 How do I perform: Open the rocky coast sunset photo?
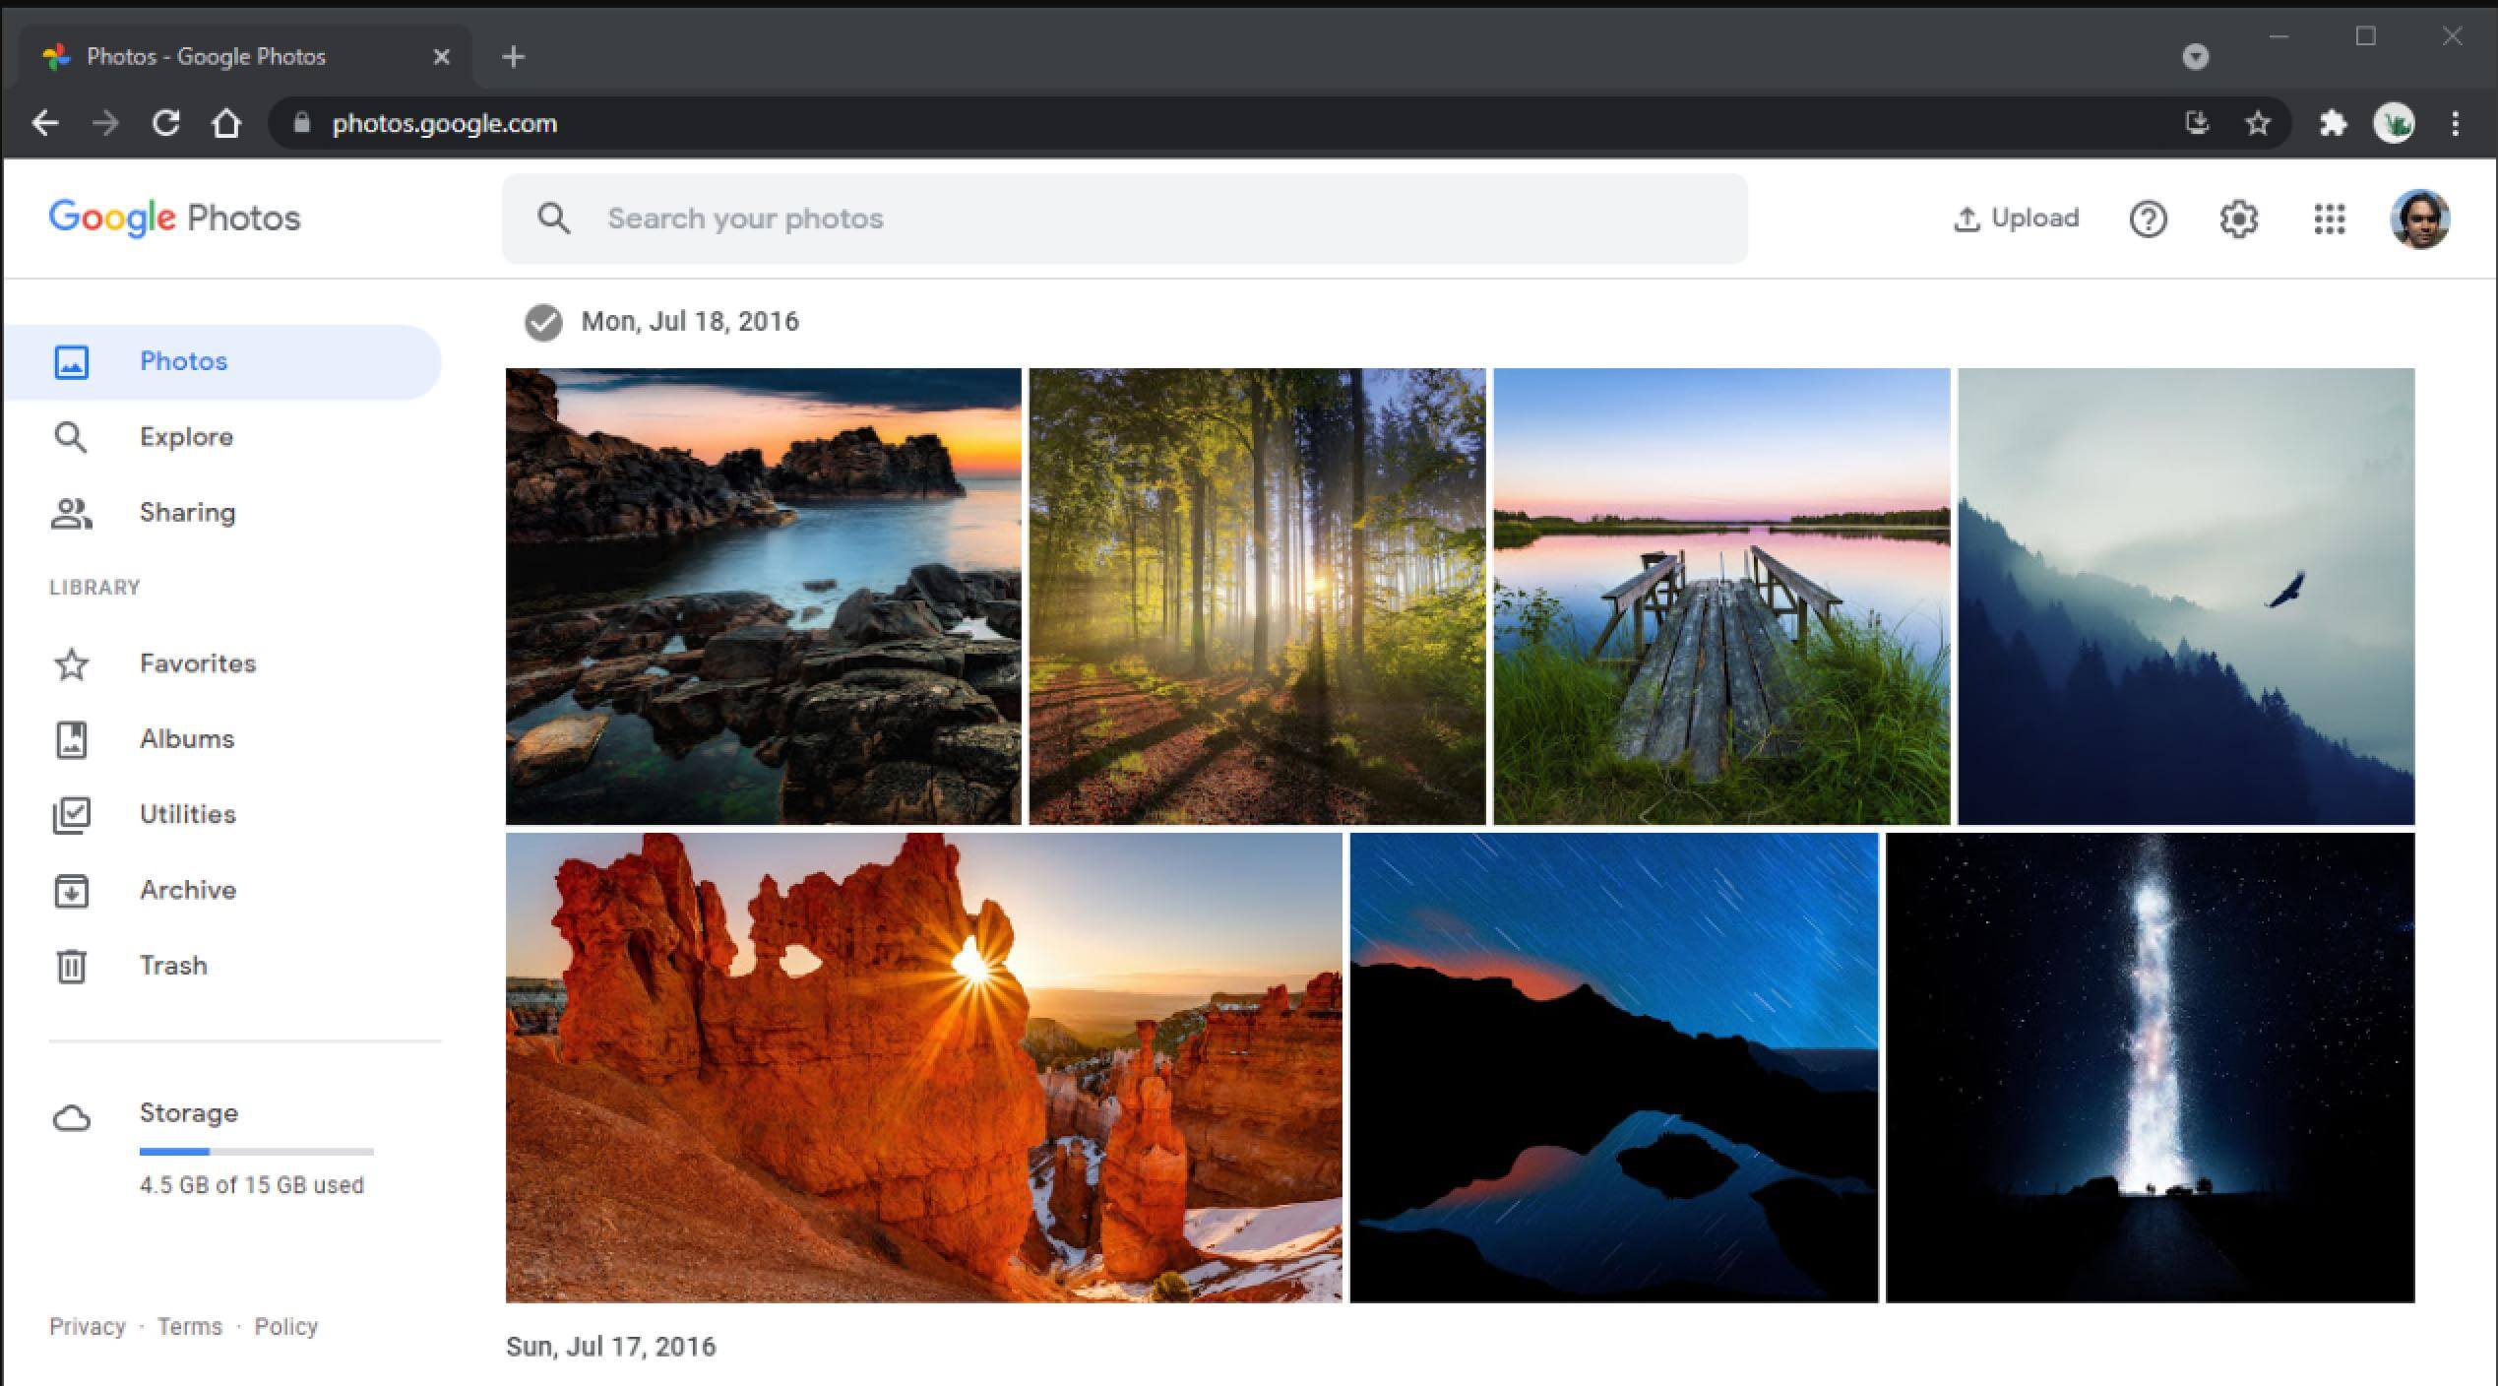(x=764, y=597)
